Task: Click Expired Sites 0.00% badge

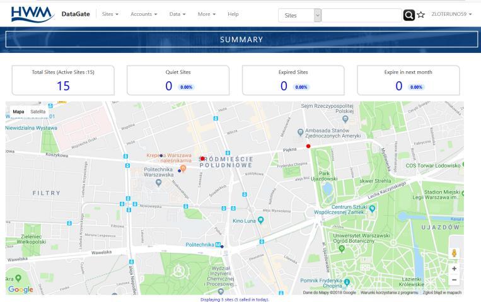Action: tap(301, 87)
